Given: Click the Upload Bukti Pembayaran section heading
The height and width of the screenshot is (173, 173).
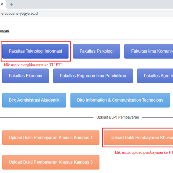Looking at the screenshot, I should [117, 117].
